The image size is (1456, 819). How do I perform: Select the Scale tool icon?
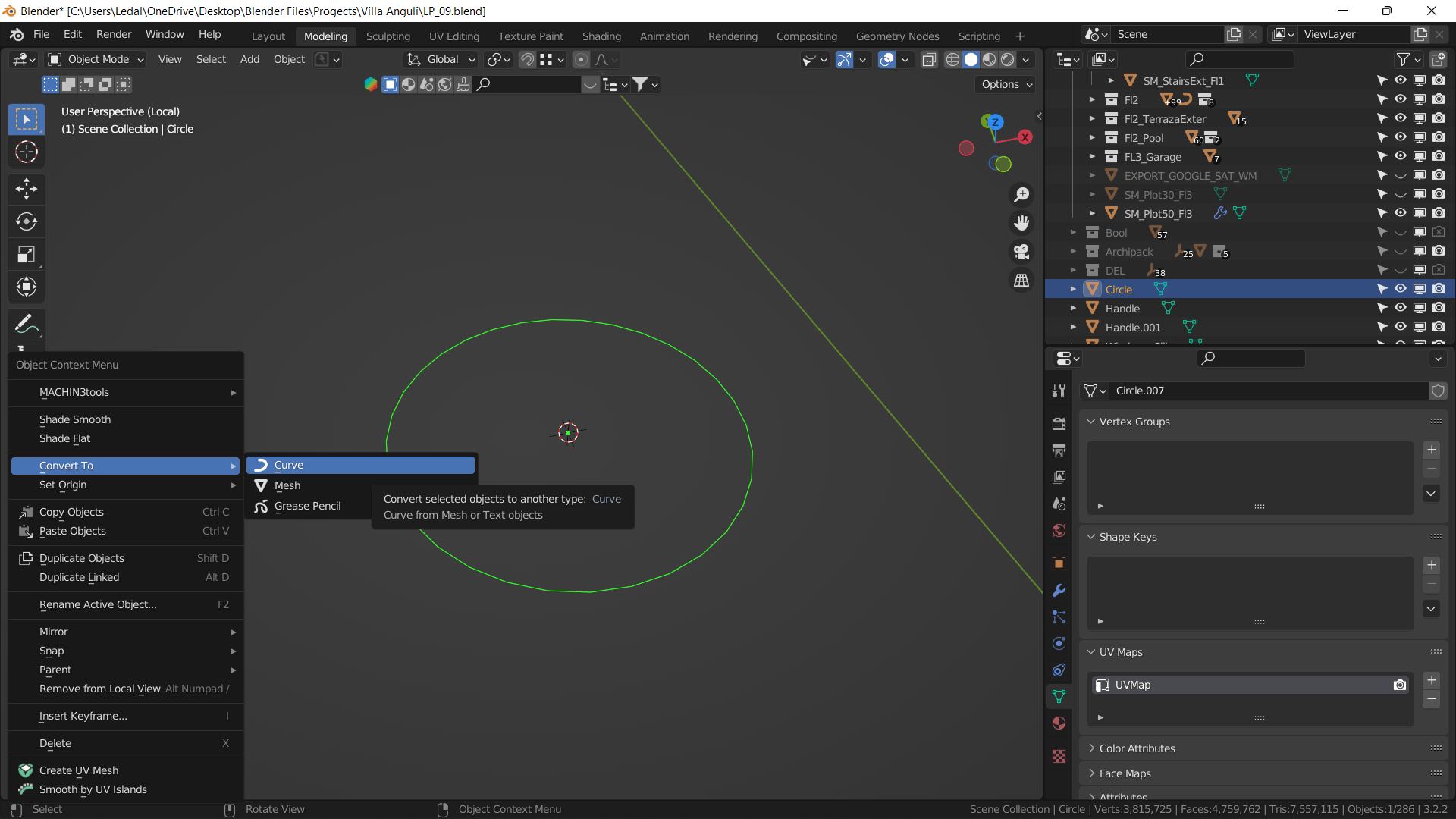point(27,254)
